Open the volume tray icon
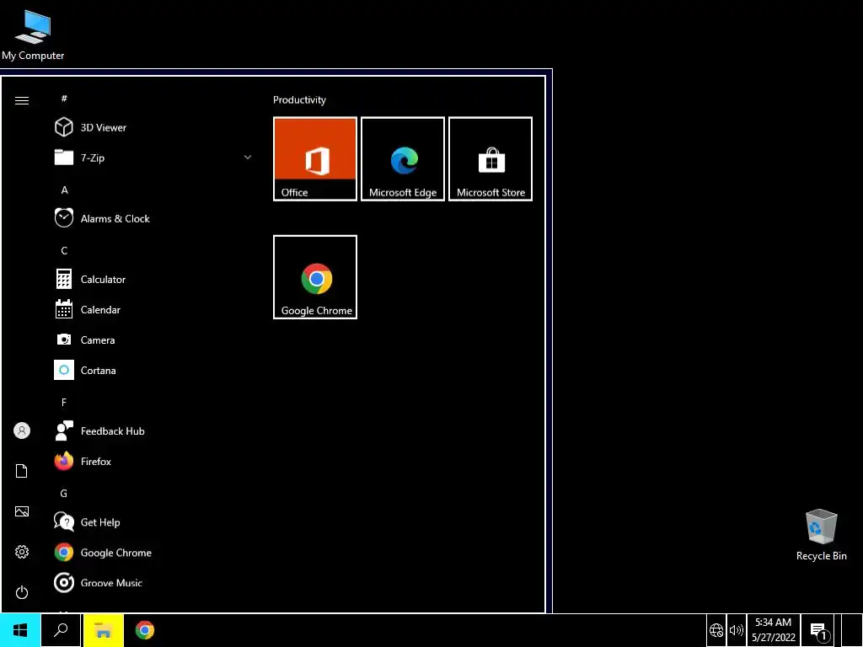863x647 pixels. click(737, 630)
